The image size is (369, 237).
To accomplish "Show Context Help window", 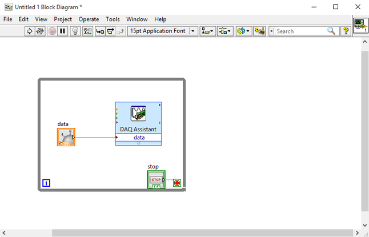I will click(x=346, y=31).
